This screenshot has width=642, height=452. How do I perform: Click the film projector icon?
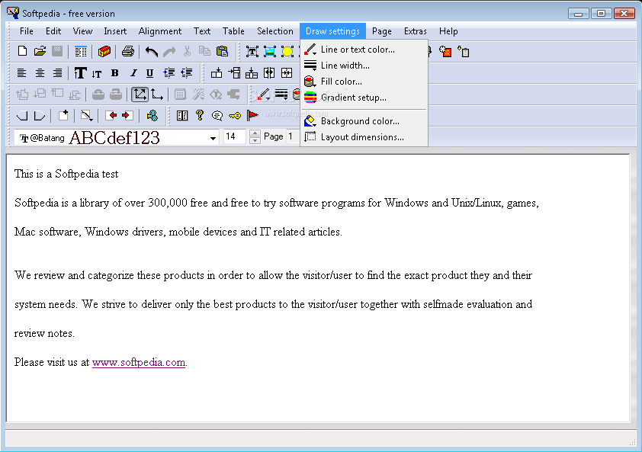pos(152,115)
